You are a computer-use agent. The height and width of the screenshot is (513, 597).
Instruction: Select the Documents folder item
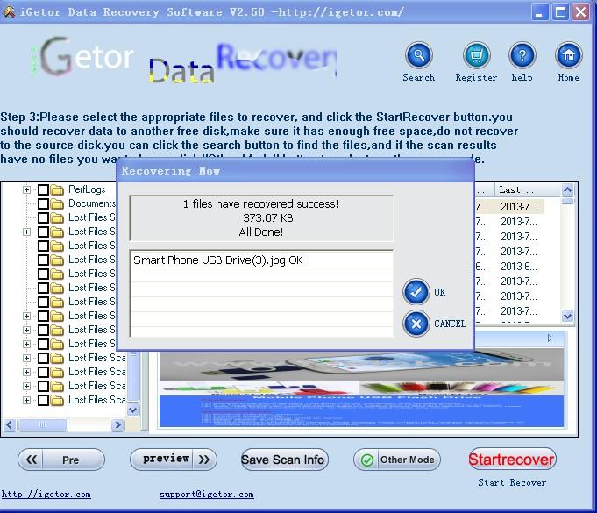(x=92, y=203)
